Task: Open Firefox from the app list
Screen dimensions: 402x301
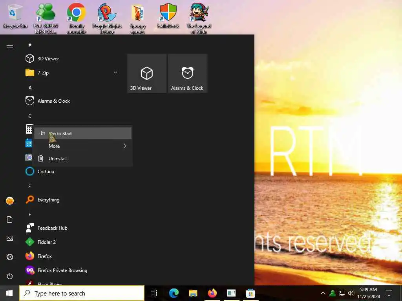Action: 72,256
